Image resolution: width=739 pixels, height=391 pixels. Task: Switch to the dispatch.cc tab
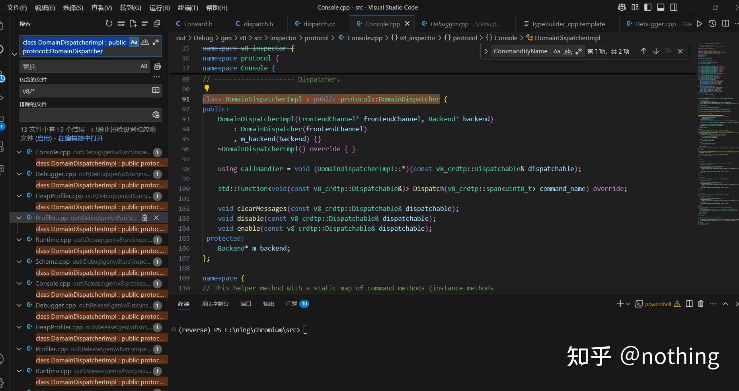click(318, 24)
